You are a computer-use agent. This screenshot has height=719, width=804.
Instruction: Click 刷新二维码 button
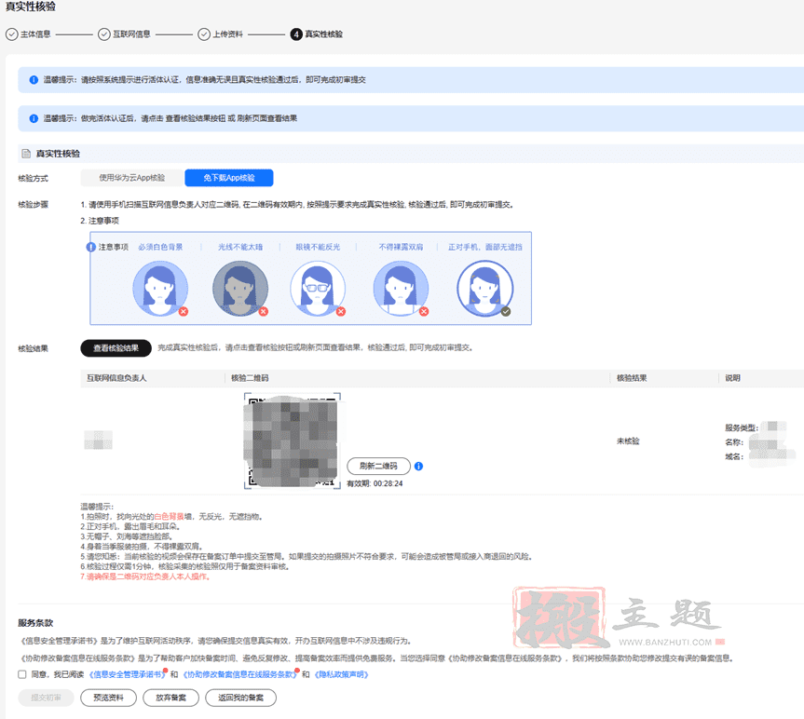[379, 467]
